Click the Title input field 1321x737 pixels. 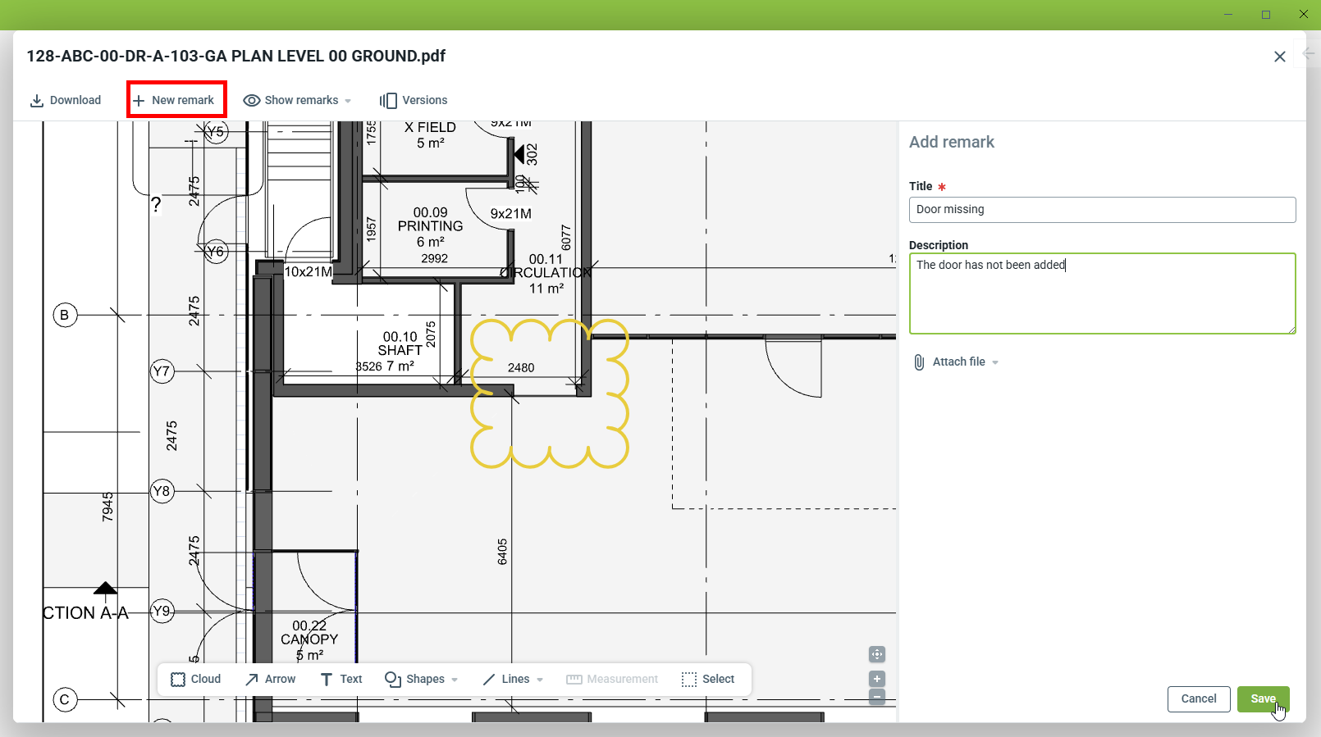[1102, 210]
